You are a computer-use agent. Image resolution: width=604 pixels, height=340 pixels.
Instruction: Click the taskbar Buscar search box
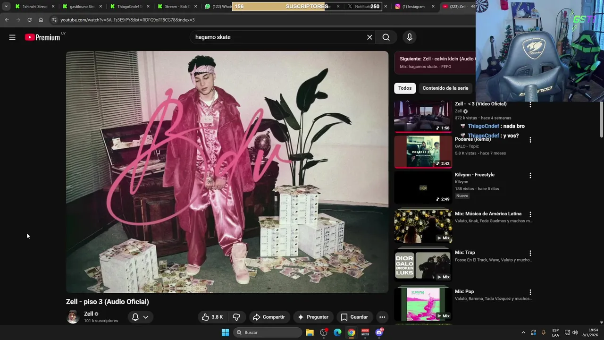coord(268,332)
